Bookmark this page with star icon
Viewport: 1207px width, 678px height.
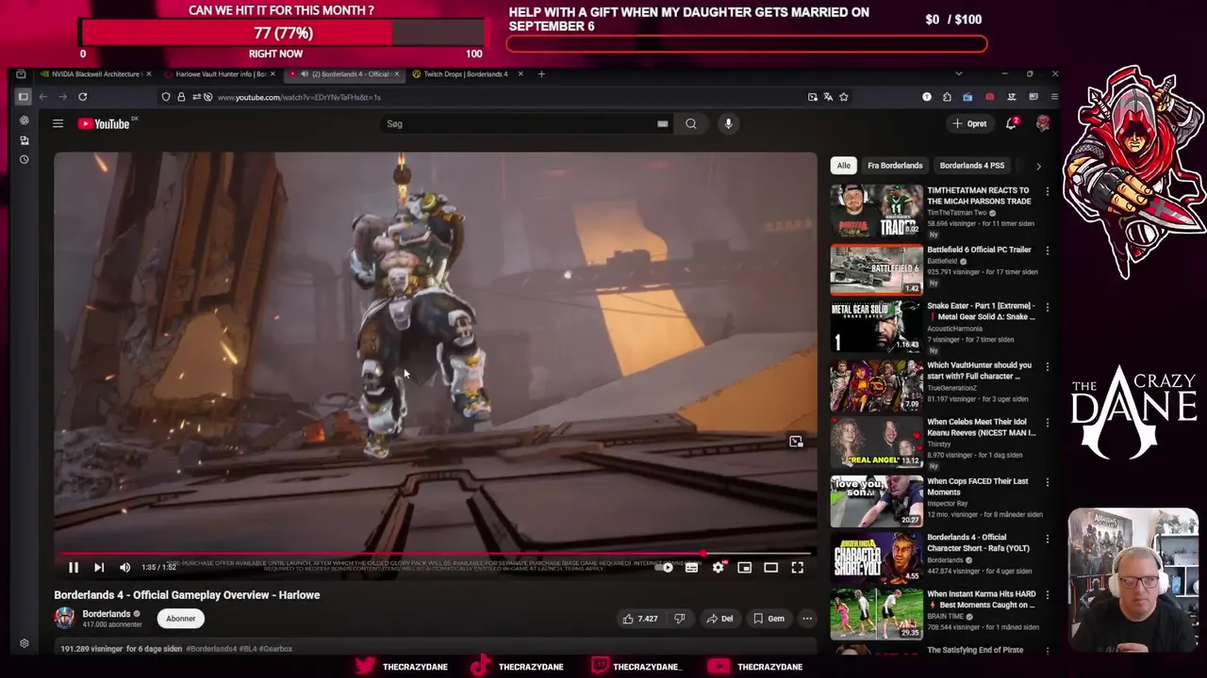point(844,97)
